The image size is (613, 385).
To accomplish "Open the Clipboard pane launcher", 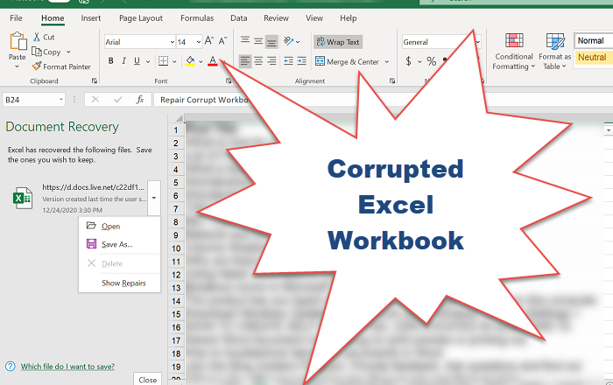I will 95,80.
